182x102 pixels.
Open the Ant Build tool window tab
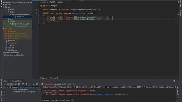coord(181,4)
